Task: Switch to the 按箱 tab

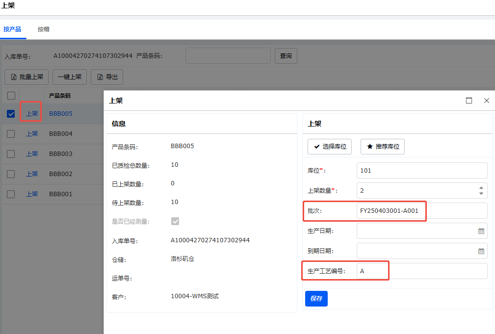Action: coord(44,29)
